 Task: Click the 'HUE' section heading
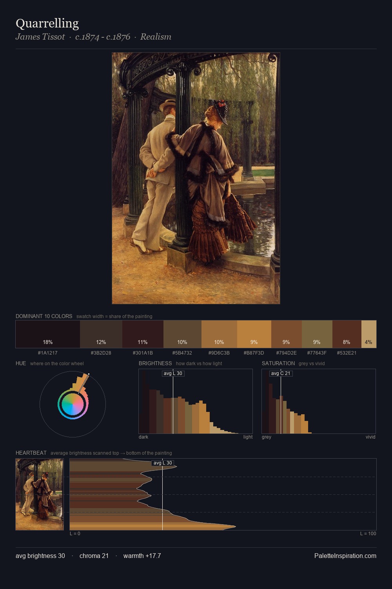click(x=21, y=363)
